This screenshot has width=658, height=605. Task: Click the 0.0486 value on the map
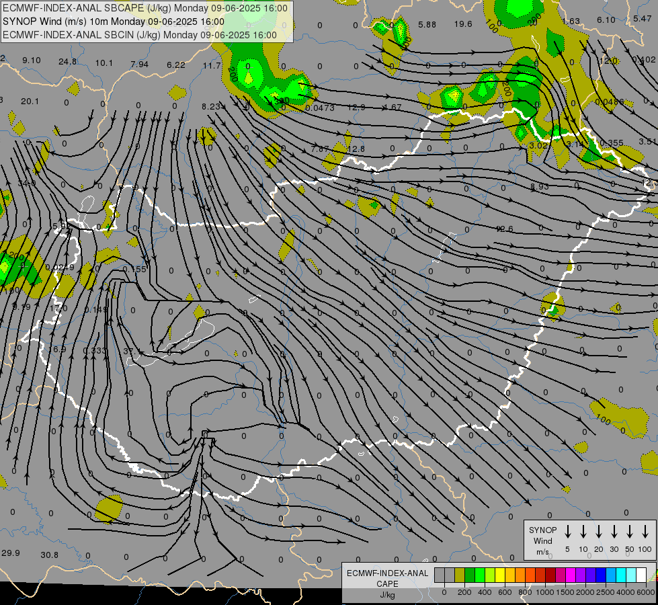tap(610, 102)
